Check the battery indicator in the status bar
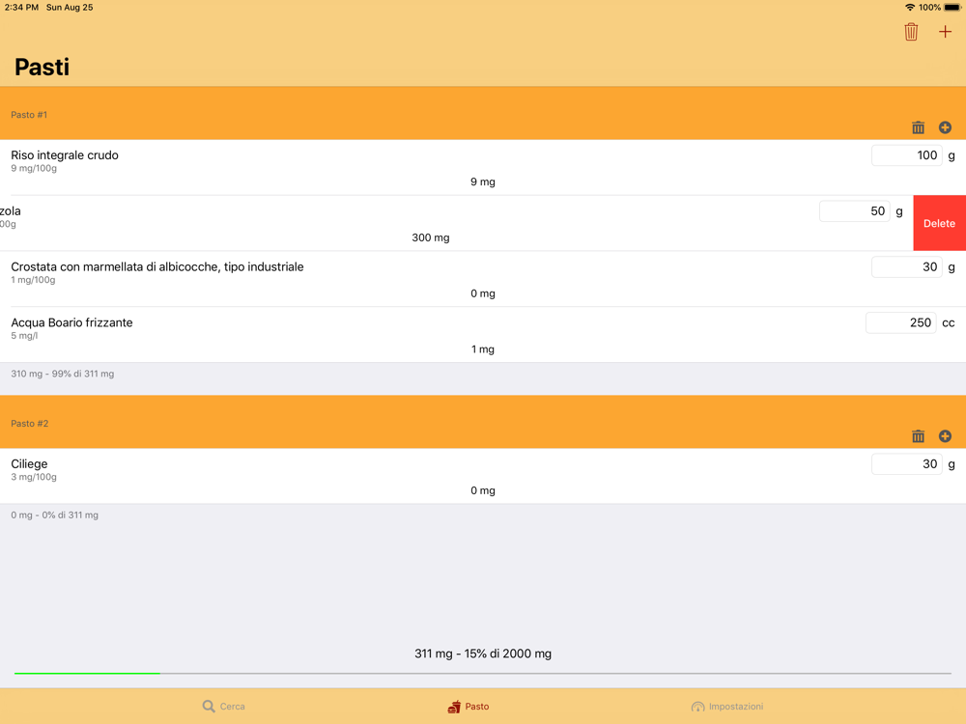The width and height of the screenshot is (966, 724). pos(952,8)
